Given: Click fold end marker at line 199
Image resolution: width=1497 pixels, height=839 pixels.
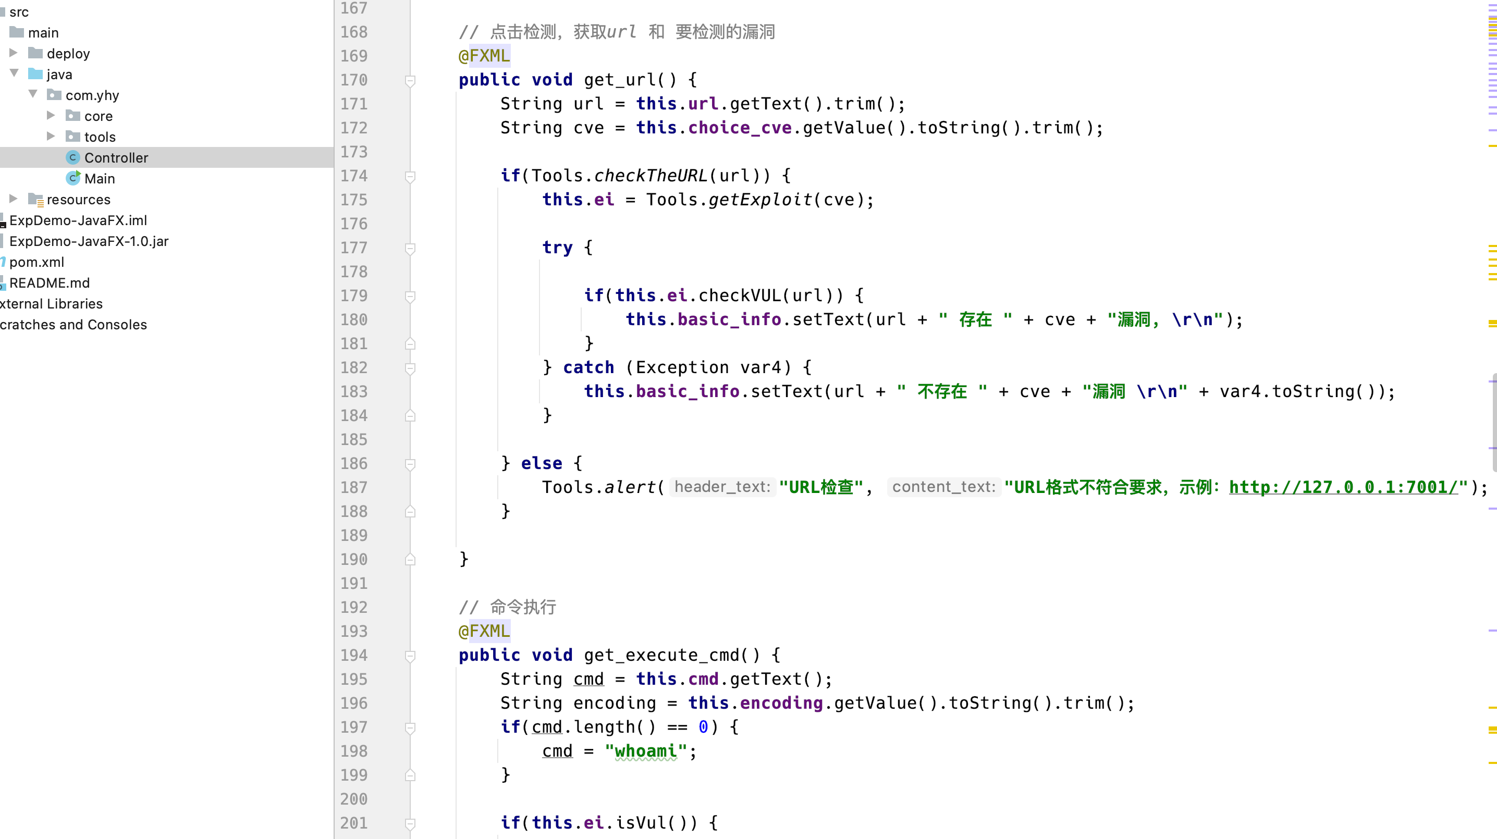Looking at the screenshot, I should coord(410,775).
